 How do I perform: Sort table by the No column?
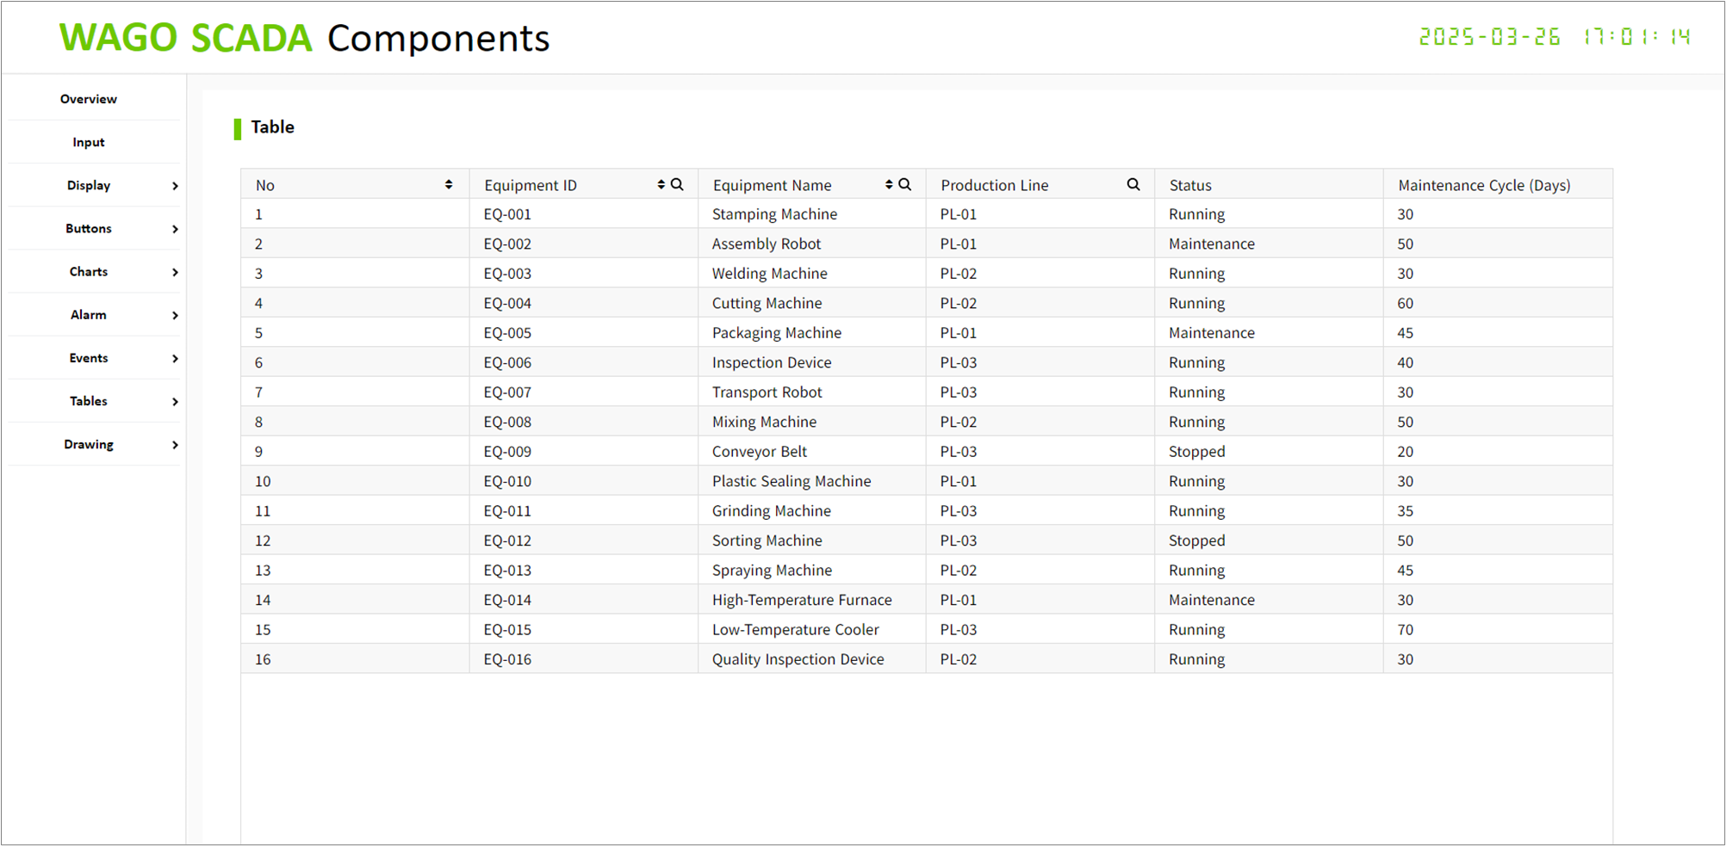(x=448, y=185)
